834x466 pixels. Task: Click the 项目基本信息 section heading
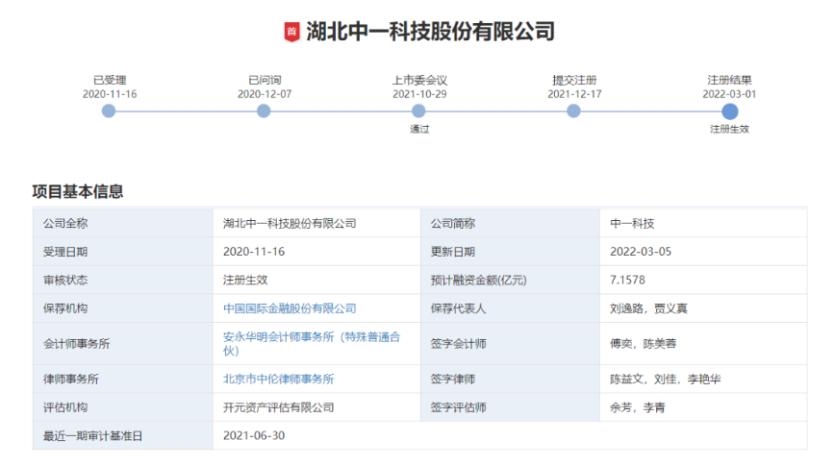78,191
